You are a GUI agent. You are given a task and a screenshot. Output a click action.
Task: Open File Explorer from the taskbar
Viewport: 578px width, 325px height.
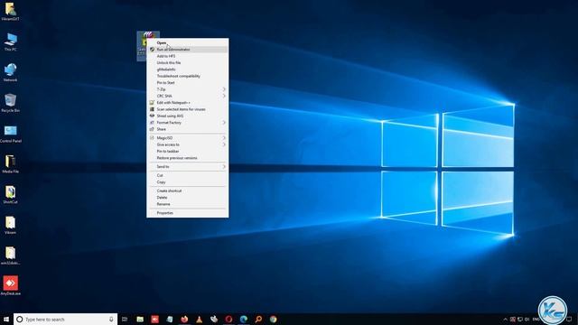[140, 319]
